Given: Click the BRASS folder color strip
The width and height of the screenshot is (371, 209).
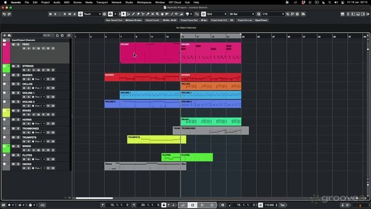Looking at the screenshot, I should click(6, 113).
